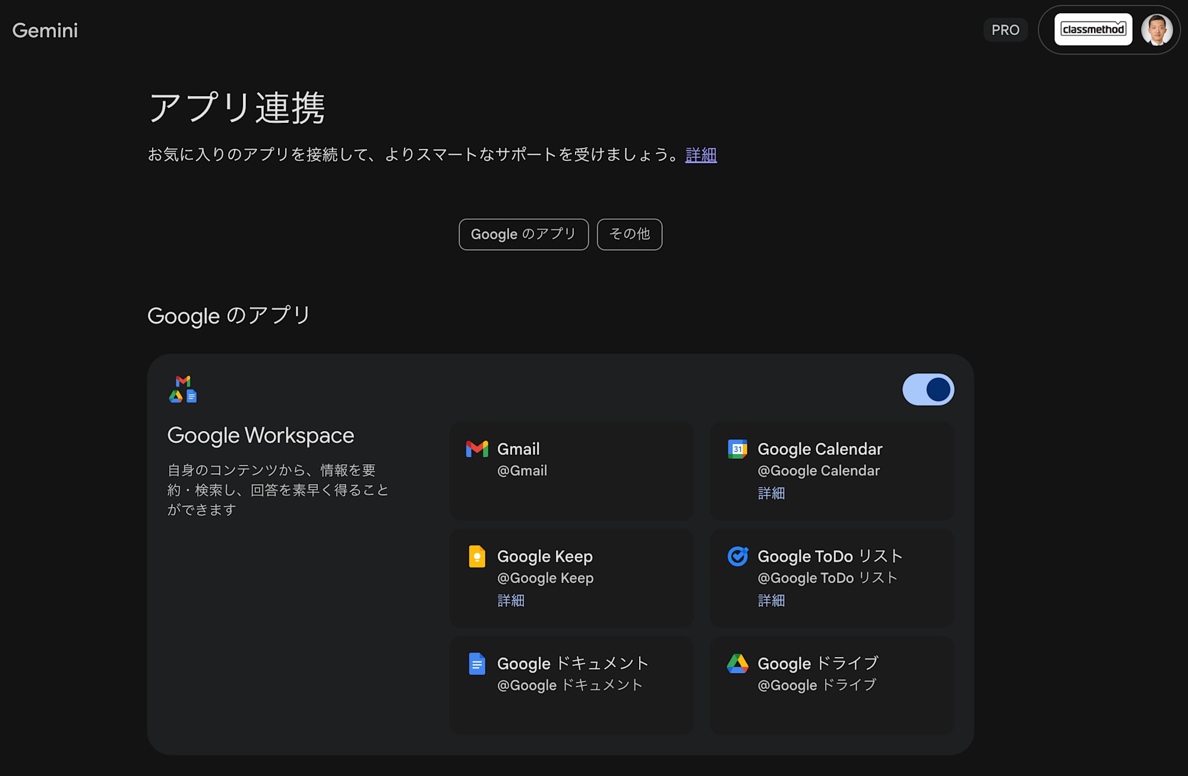
Task: Select the Google Calendar icon
Action: click(x=738, y=449)
